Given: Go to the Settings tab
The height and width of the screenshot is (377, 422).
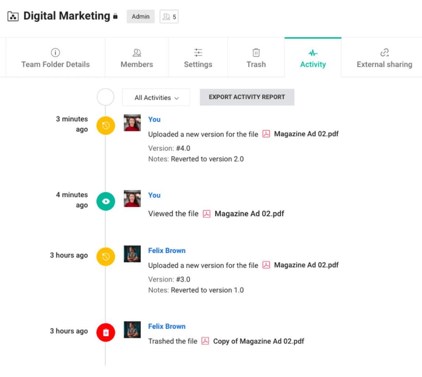Looking at the screenshot, I should coord(198,58).
